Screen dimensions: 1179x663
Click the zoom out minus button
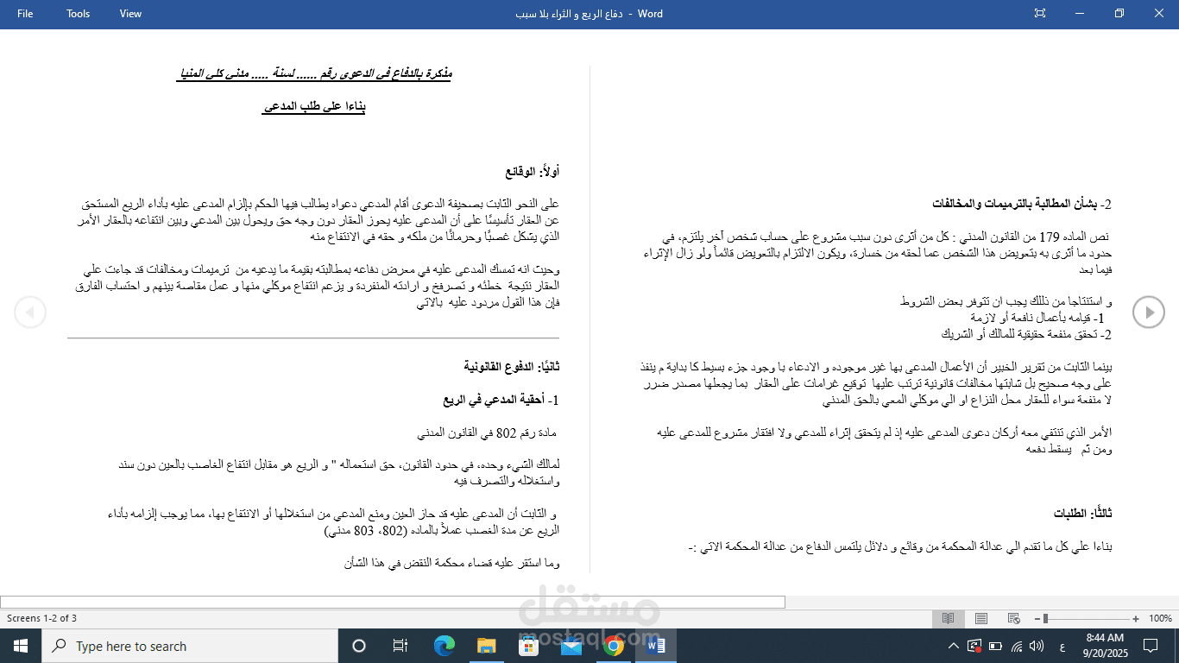tap(1036, 618)
